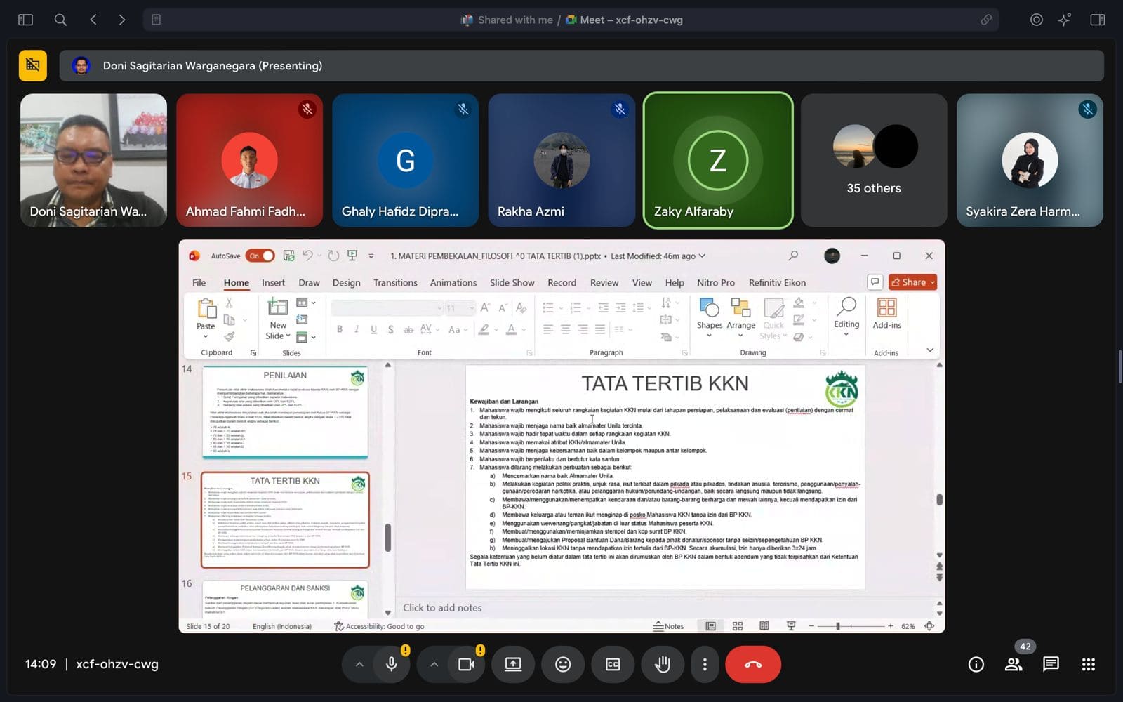
Task: Expand the audio settings chevron
Action: 359,664
